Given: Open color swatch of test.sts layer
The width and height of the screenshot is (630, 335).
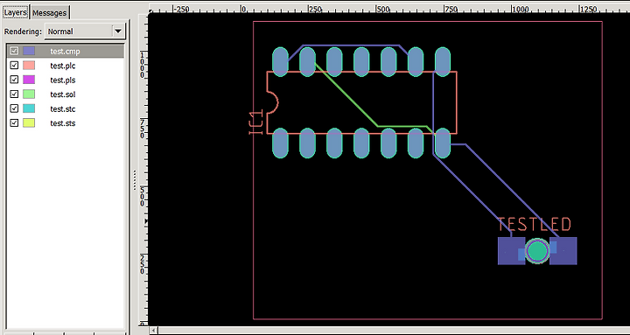Looking at the screenshot, I should [29, 123].
